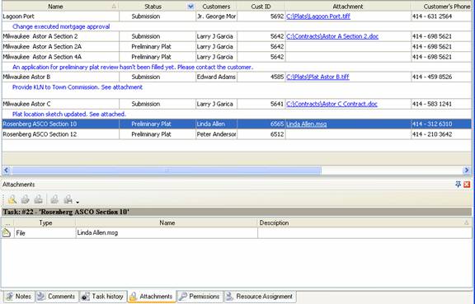Click the Cust ID cell '6512'
This screenshot has height=304, width=475.
(261, 134)
